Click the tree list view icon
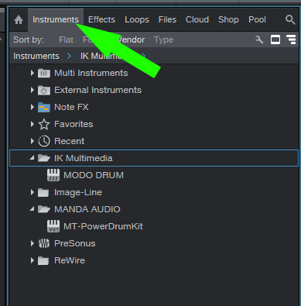 click(291, 40)
